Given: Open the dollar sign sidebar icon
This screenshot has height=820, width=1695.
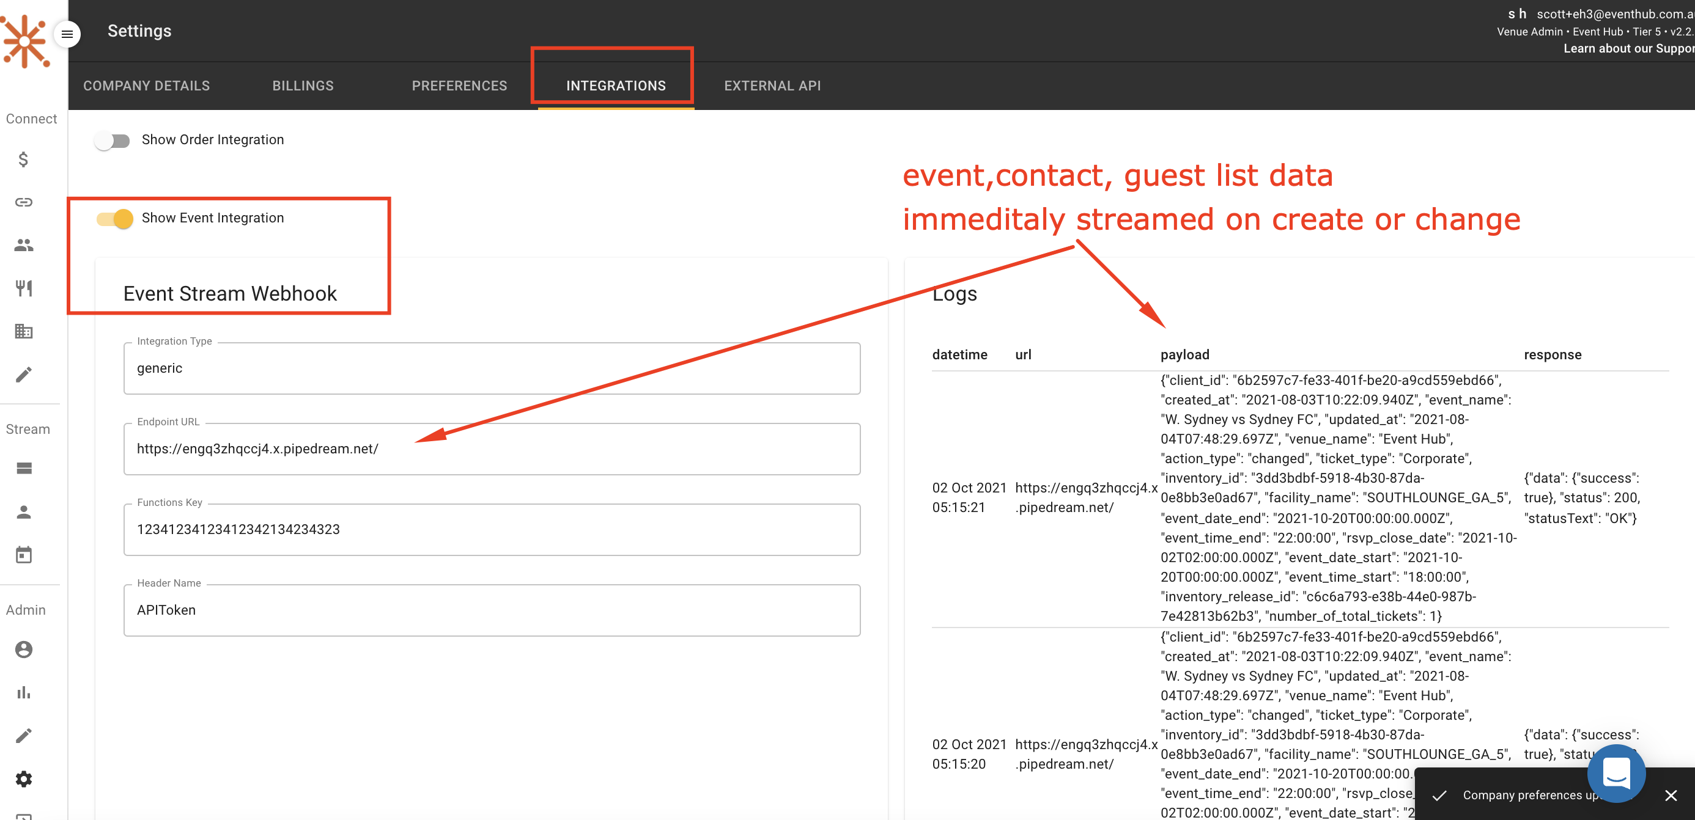Looking at the screenshot, I should click(24, 160).
